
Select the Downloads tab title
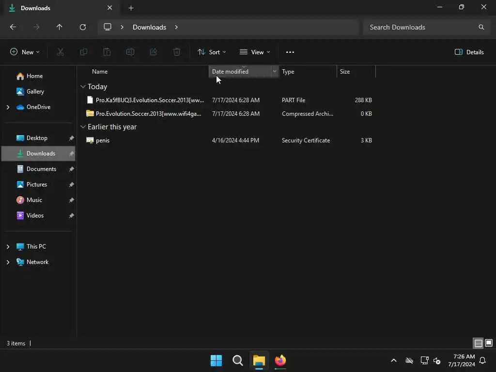pyautogui.click(x=35, y=8)
